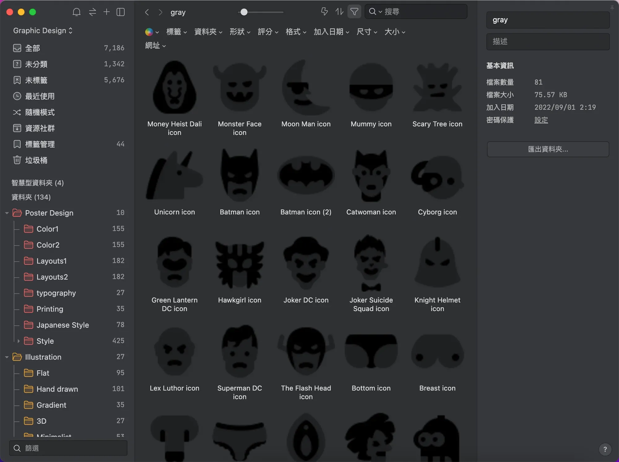Click the switch library arrows icon

pos(92,12)
